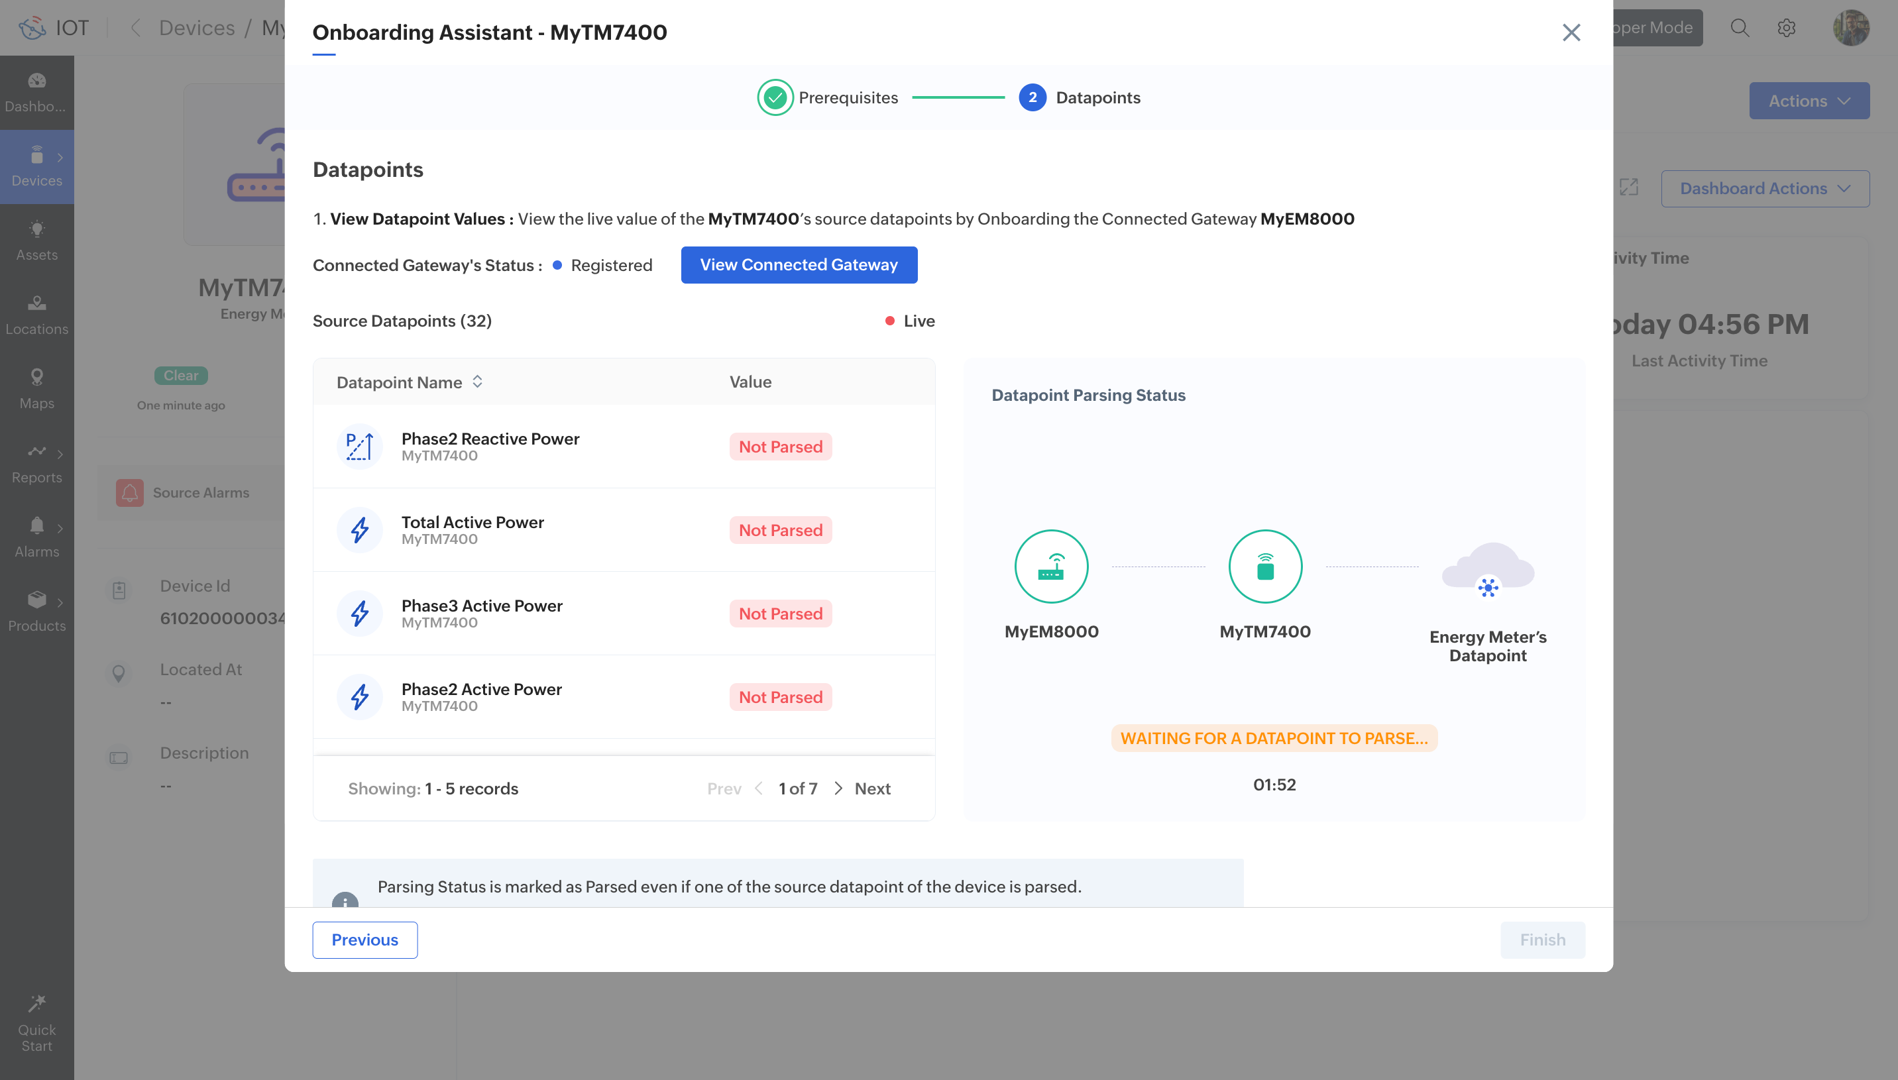Open Quick Start in sidebar
The width and height of the screenshot is (1898, 1080).
(x=36, y=1024)
